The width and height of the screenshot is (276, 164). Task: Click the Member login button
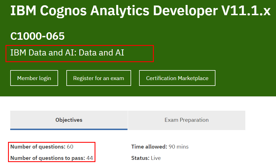click(34, 78)
